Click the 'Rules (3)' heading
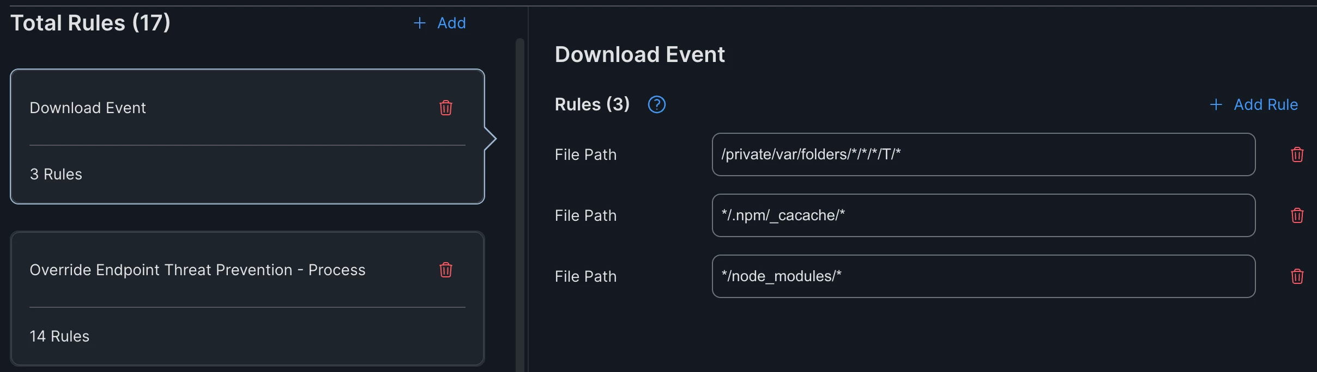 pyautogui.click(x=592, y=104)
